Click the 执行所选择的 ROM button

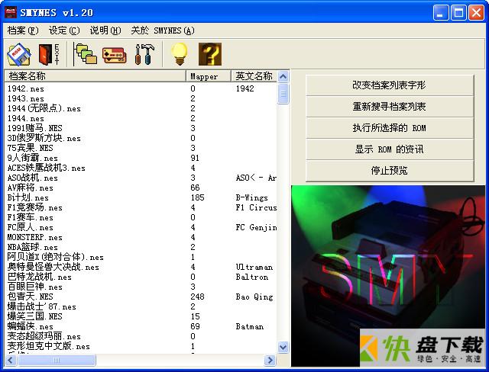pyautogui.click(x=390, y=128)
